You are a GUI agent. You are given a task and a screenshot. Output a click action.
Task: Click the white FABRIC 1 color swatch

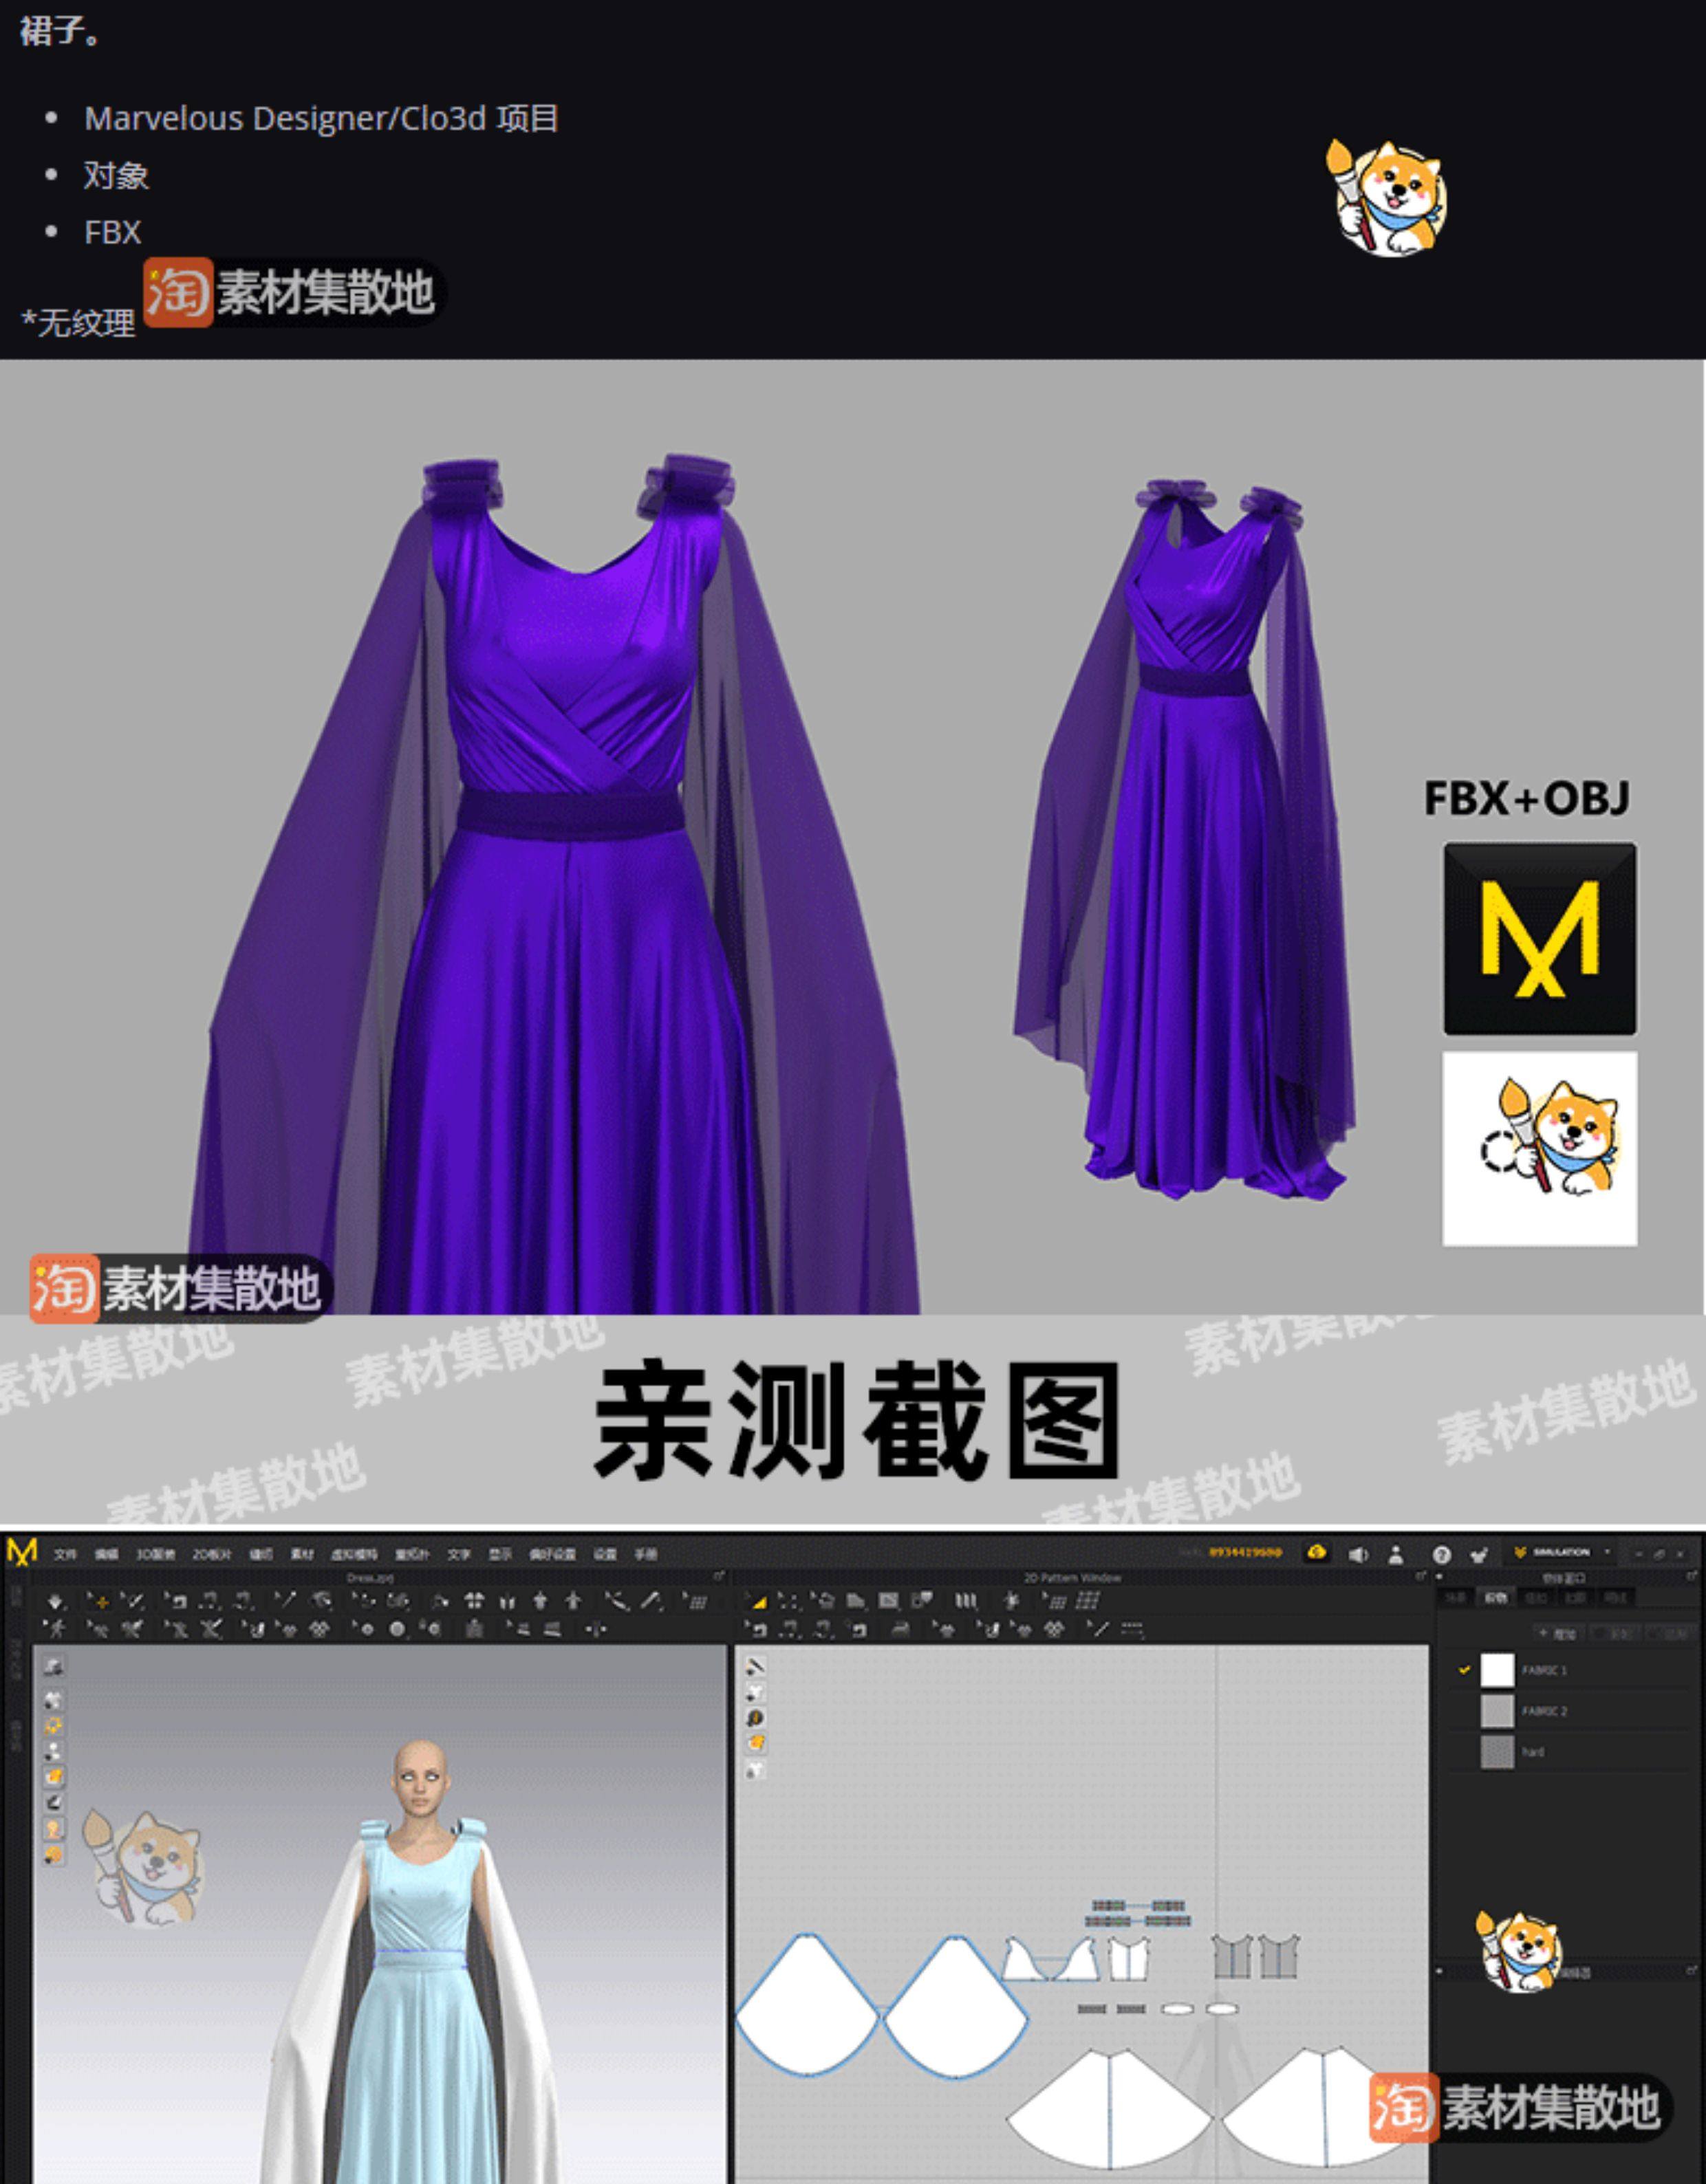tap(1497, 1670)
